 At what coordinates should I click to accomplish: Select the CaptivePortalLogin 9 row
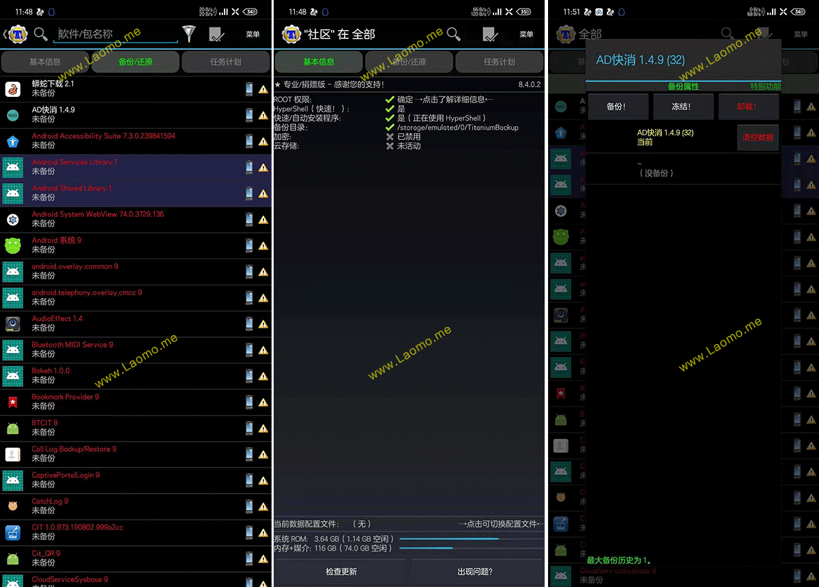click(136, 480)
